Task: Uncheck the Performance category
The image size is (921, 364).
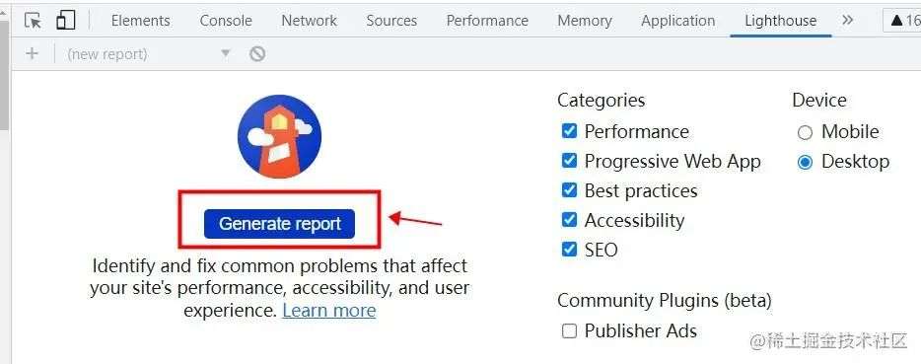Action: pyautogui.click(x=569, y=130)
